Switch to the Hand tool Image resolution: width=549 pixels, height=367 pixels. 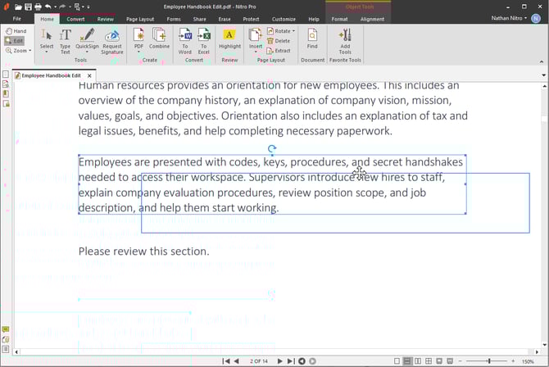coord(15,31)
